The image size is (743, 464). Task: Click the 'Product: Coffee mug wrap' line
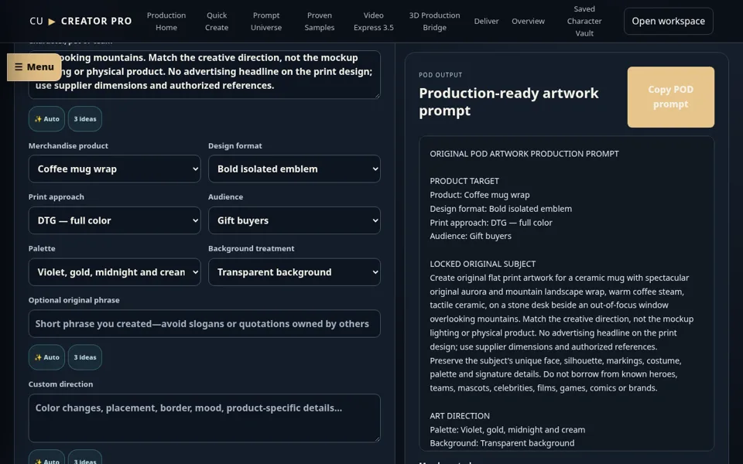(x=480, y=195)
